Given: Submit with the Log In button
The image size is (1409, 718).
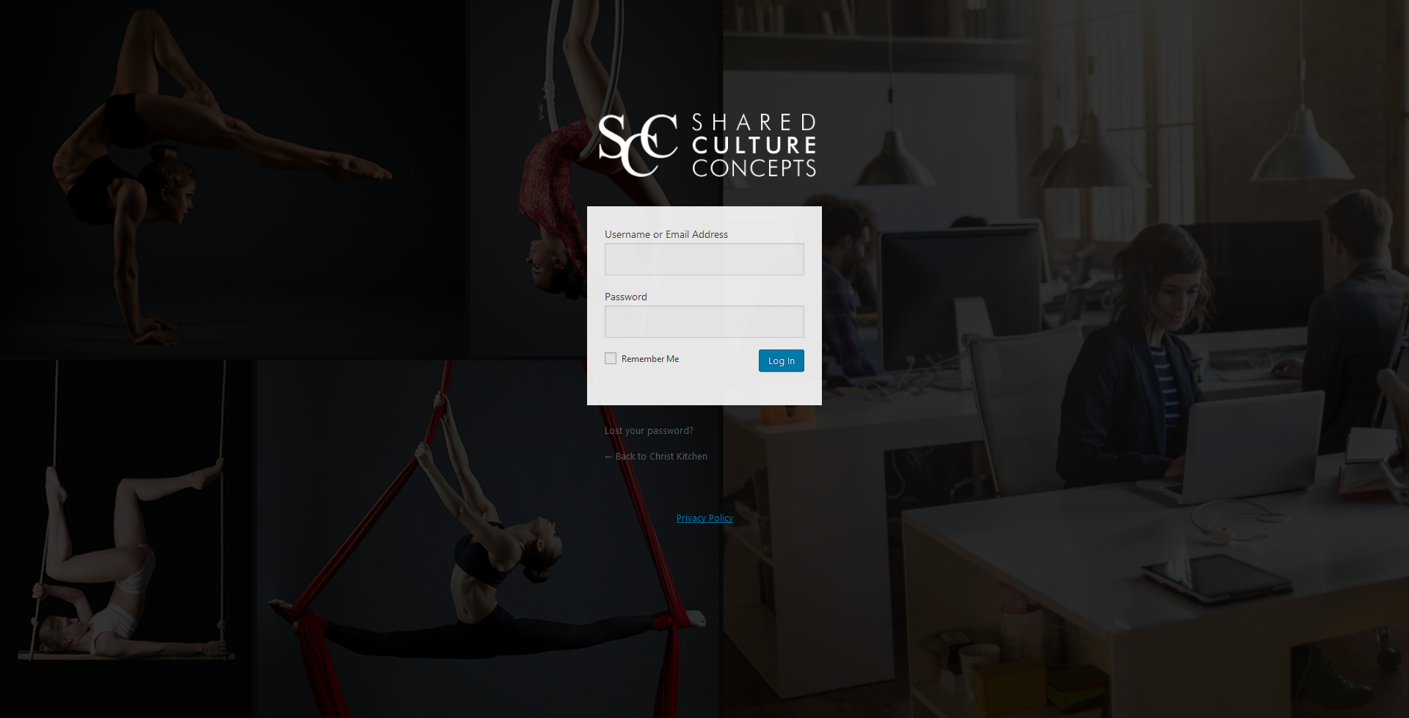Looking at the screenshot, I should point(781,360).
